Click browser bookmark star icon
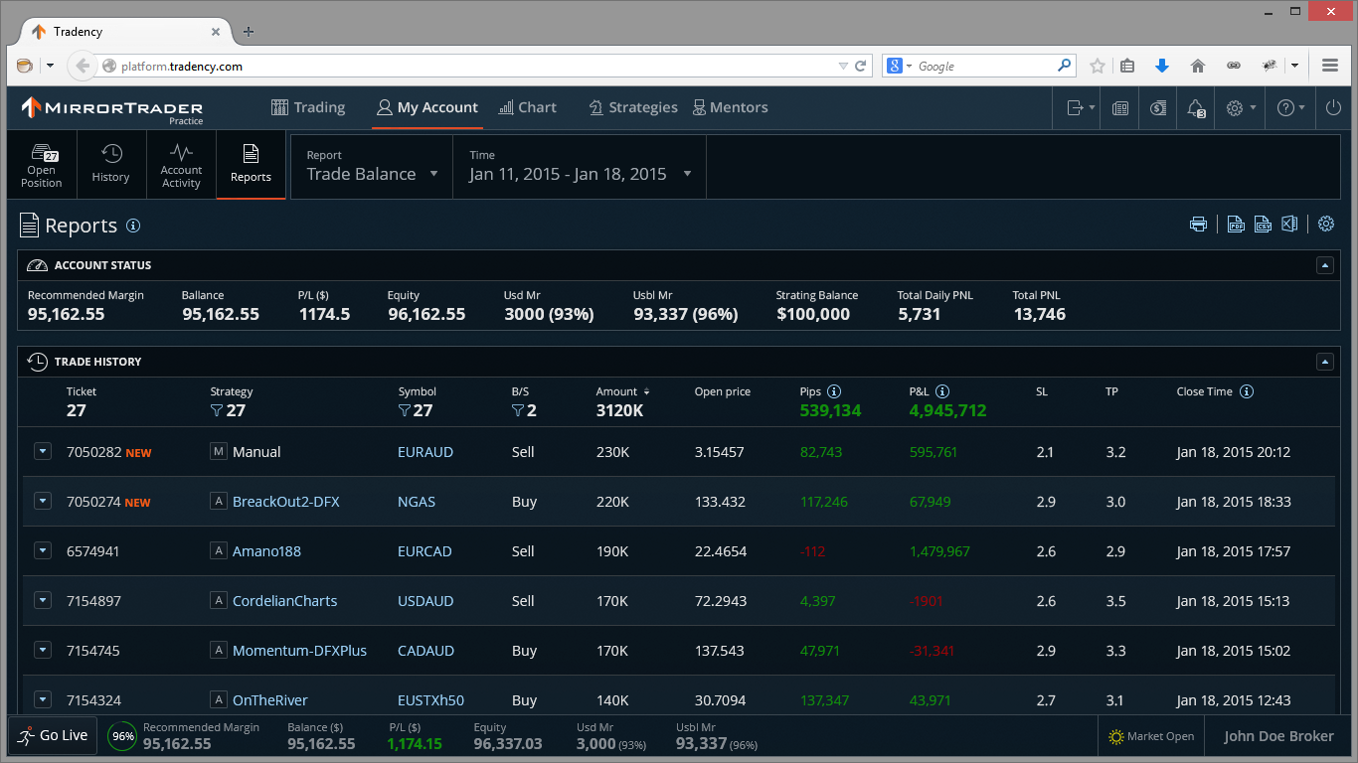 1098,66
